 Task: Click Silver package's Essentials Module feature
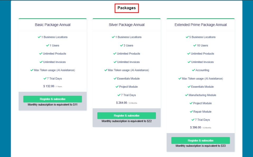point(128,78)
